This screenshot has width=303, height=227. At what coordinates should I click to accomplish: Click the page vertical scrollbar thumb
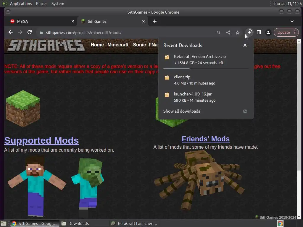coord(299,107)
